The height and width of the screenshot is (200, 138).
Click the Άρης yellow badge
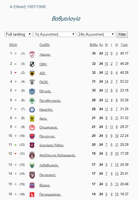coord(32,118)
